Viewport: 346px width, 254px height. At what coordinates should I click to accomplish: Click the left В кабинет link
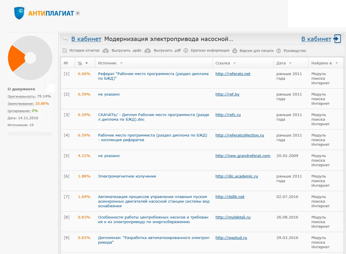(86, 39)
